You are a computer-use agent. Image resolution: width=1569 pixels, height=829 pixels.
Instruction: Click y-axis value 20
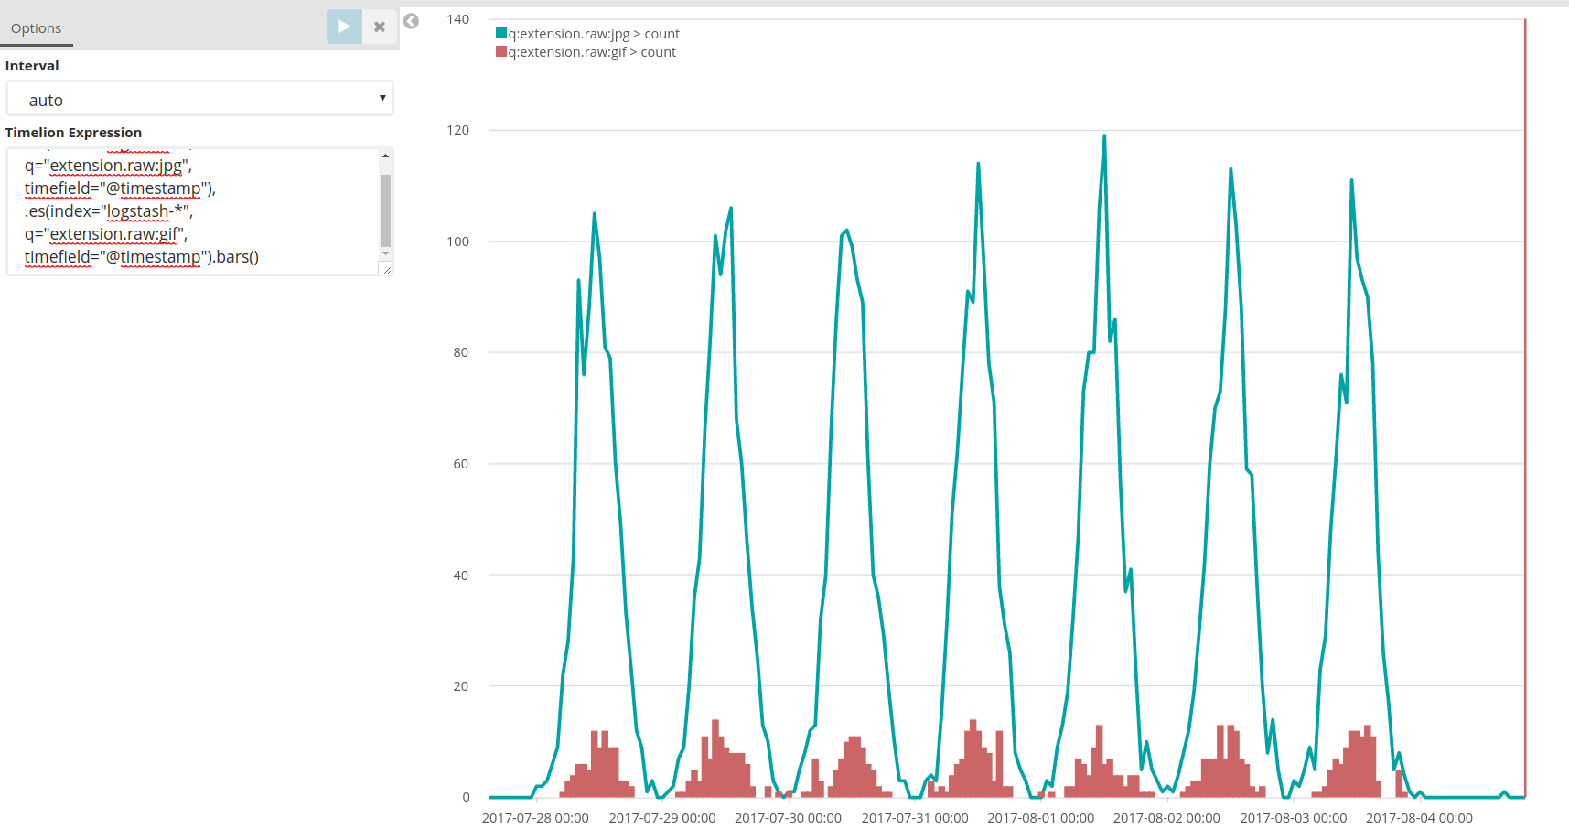point(461,686)
